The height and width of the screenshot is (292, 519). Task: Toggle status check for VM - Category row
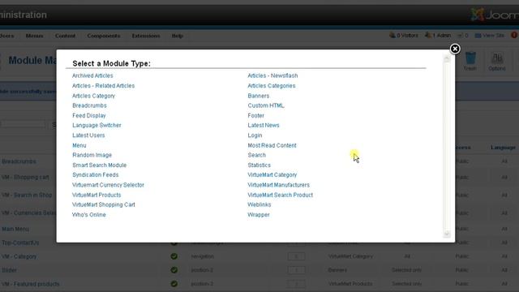[x=174, y=256]
